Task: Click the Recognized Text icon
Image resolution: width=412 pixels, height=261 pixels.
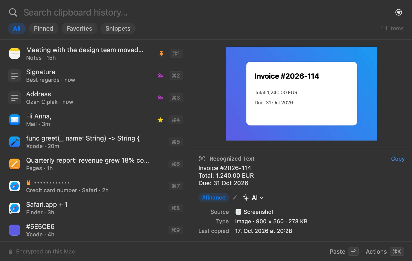Action: (202, 159)
